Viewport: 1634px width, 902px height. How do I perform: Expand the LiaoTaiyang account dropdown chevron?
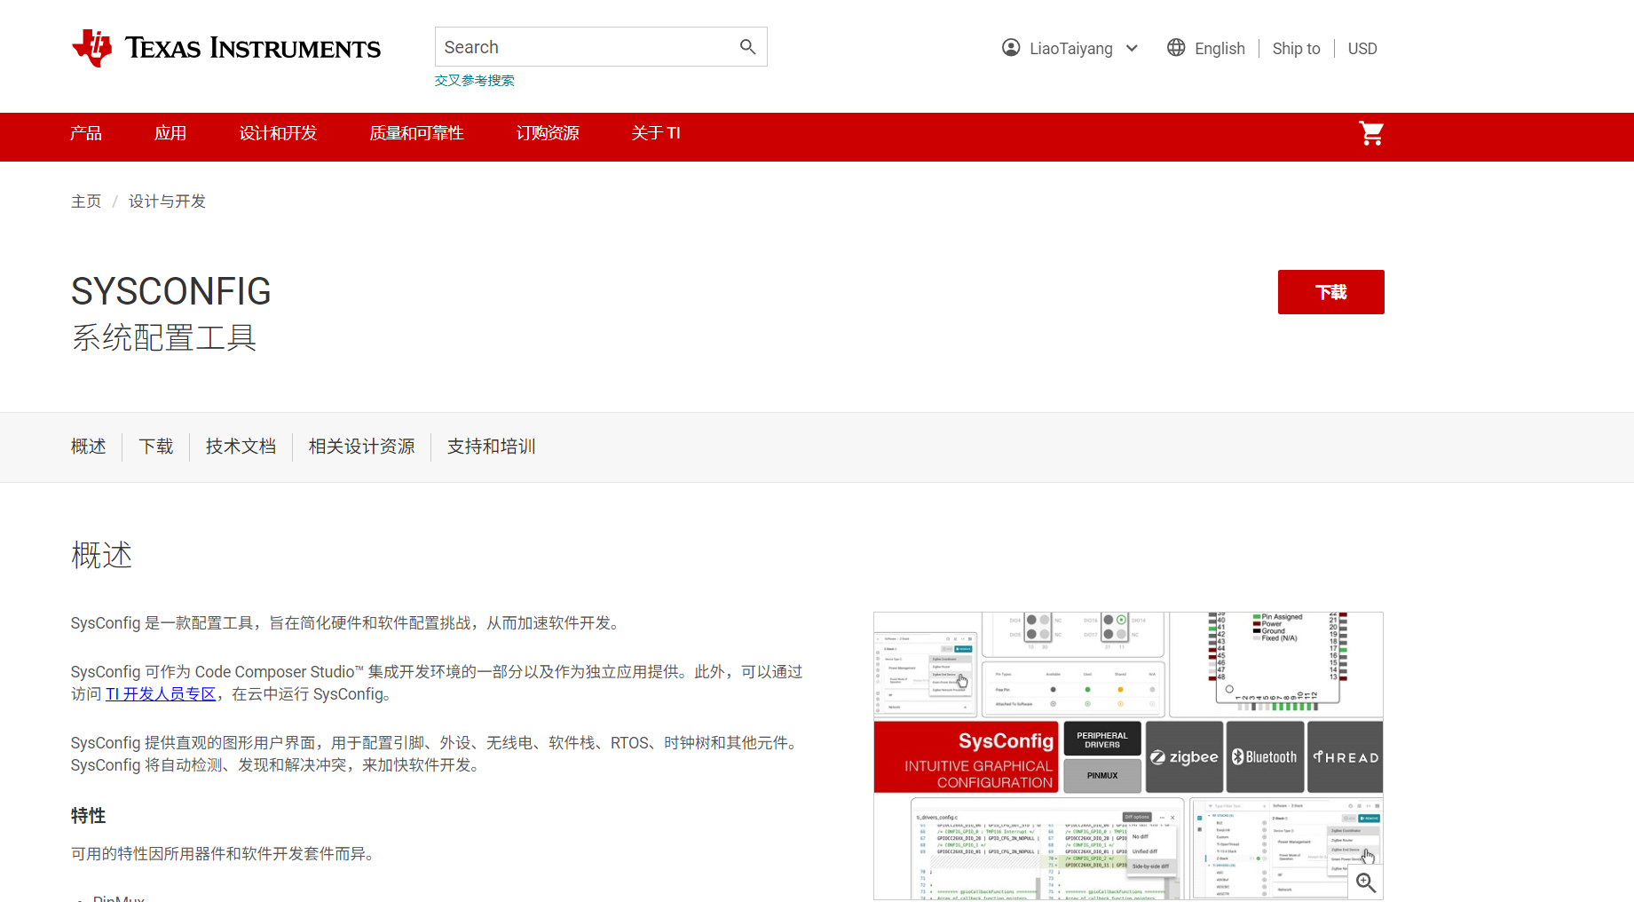coord(1132,48)
